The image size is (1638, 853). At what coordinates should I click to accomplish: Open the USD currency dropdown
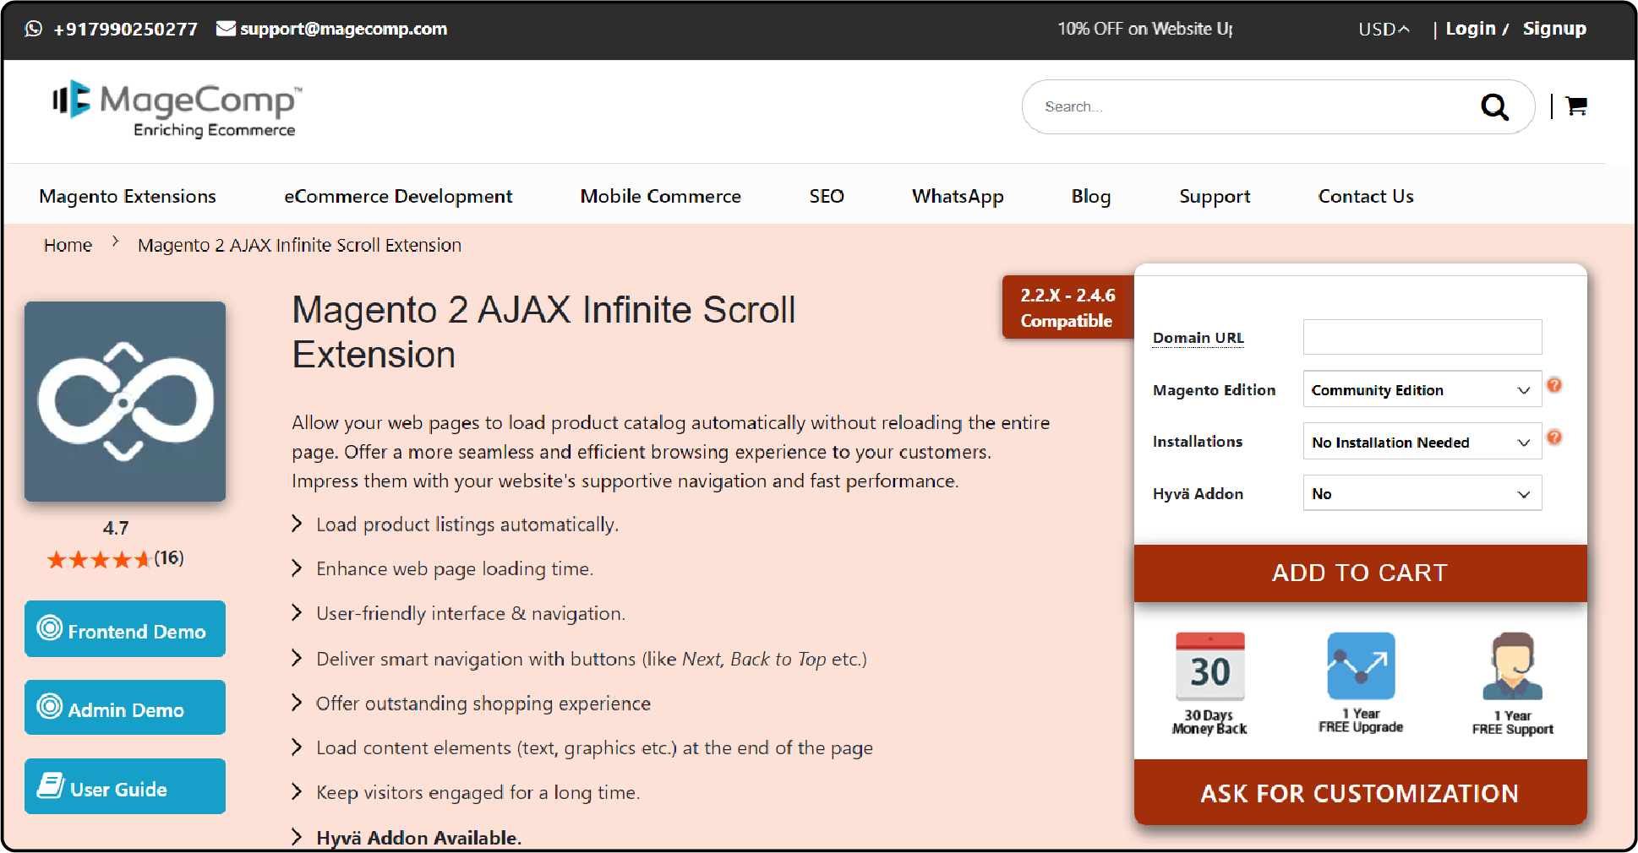pyautogui.click(x=1384, y=30)
